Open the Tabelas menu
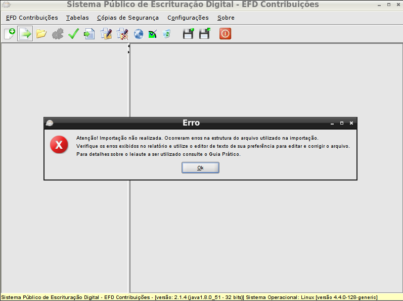This screenshot has height=301, width=403. tap(77, 18)
